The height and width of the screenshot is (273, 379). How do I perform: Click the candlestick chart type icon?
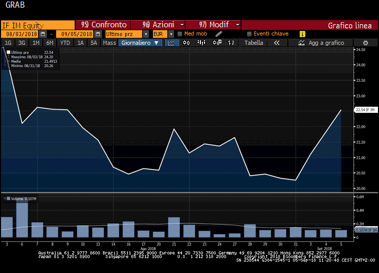pos(186,43)
